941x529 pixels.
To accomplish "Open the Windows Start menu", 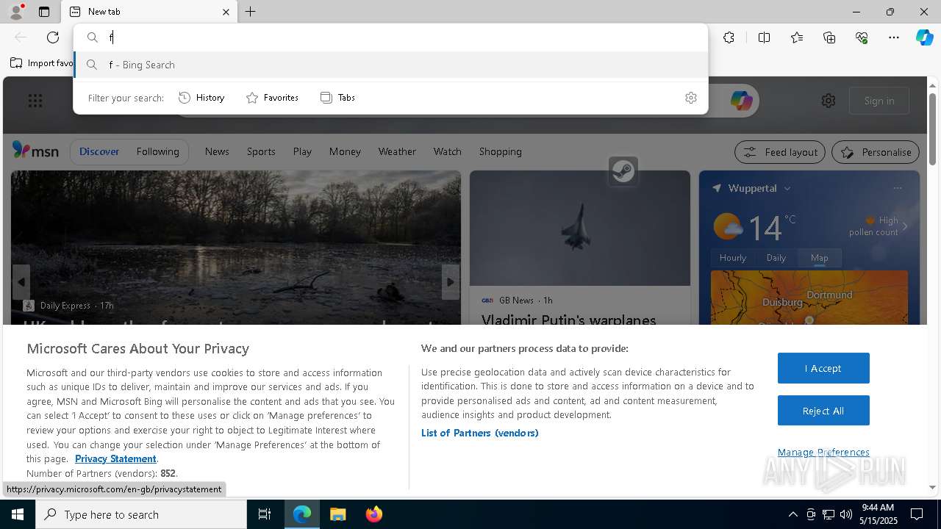I will click(18, 514).
